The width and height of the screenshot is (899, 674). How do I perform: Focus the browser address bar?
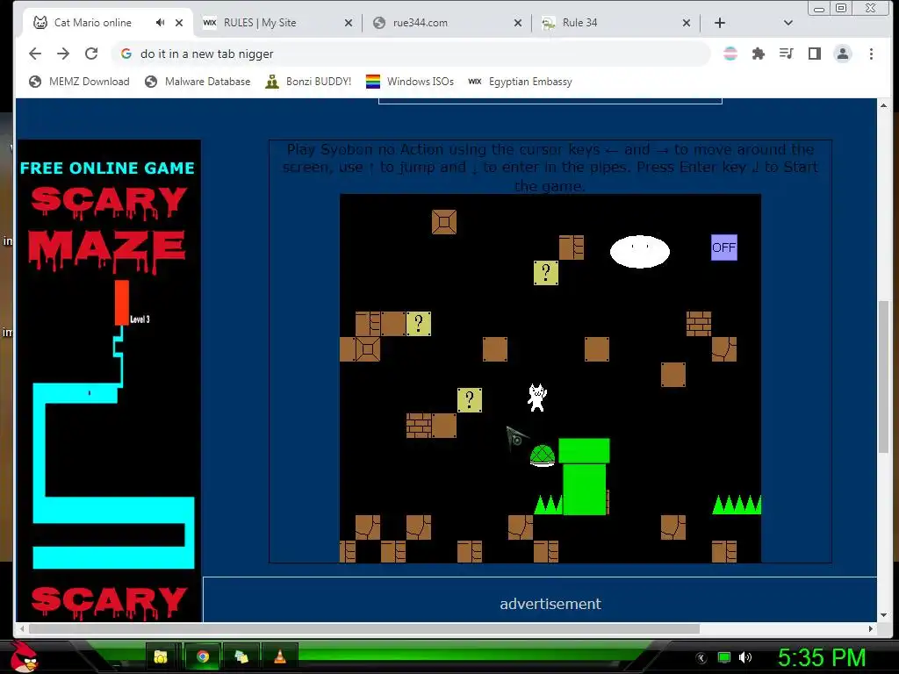411,54
